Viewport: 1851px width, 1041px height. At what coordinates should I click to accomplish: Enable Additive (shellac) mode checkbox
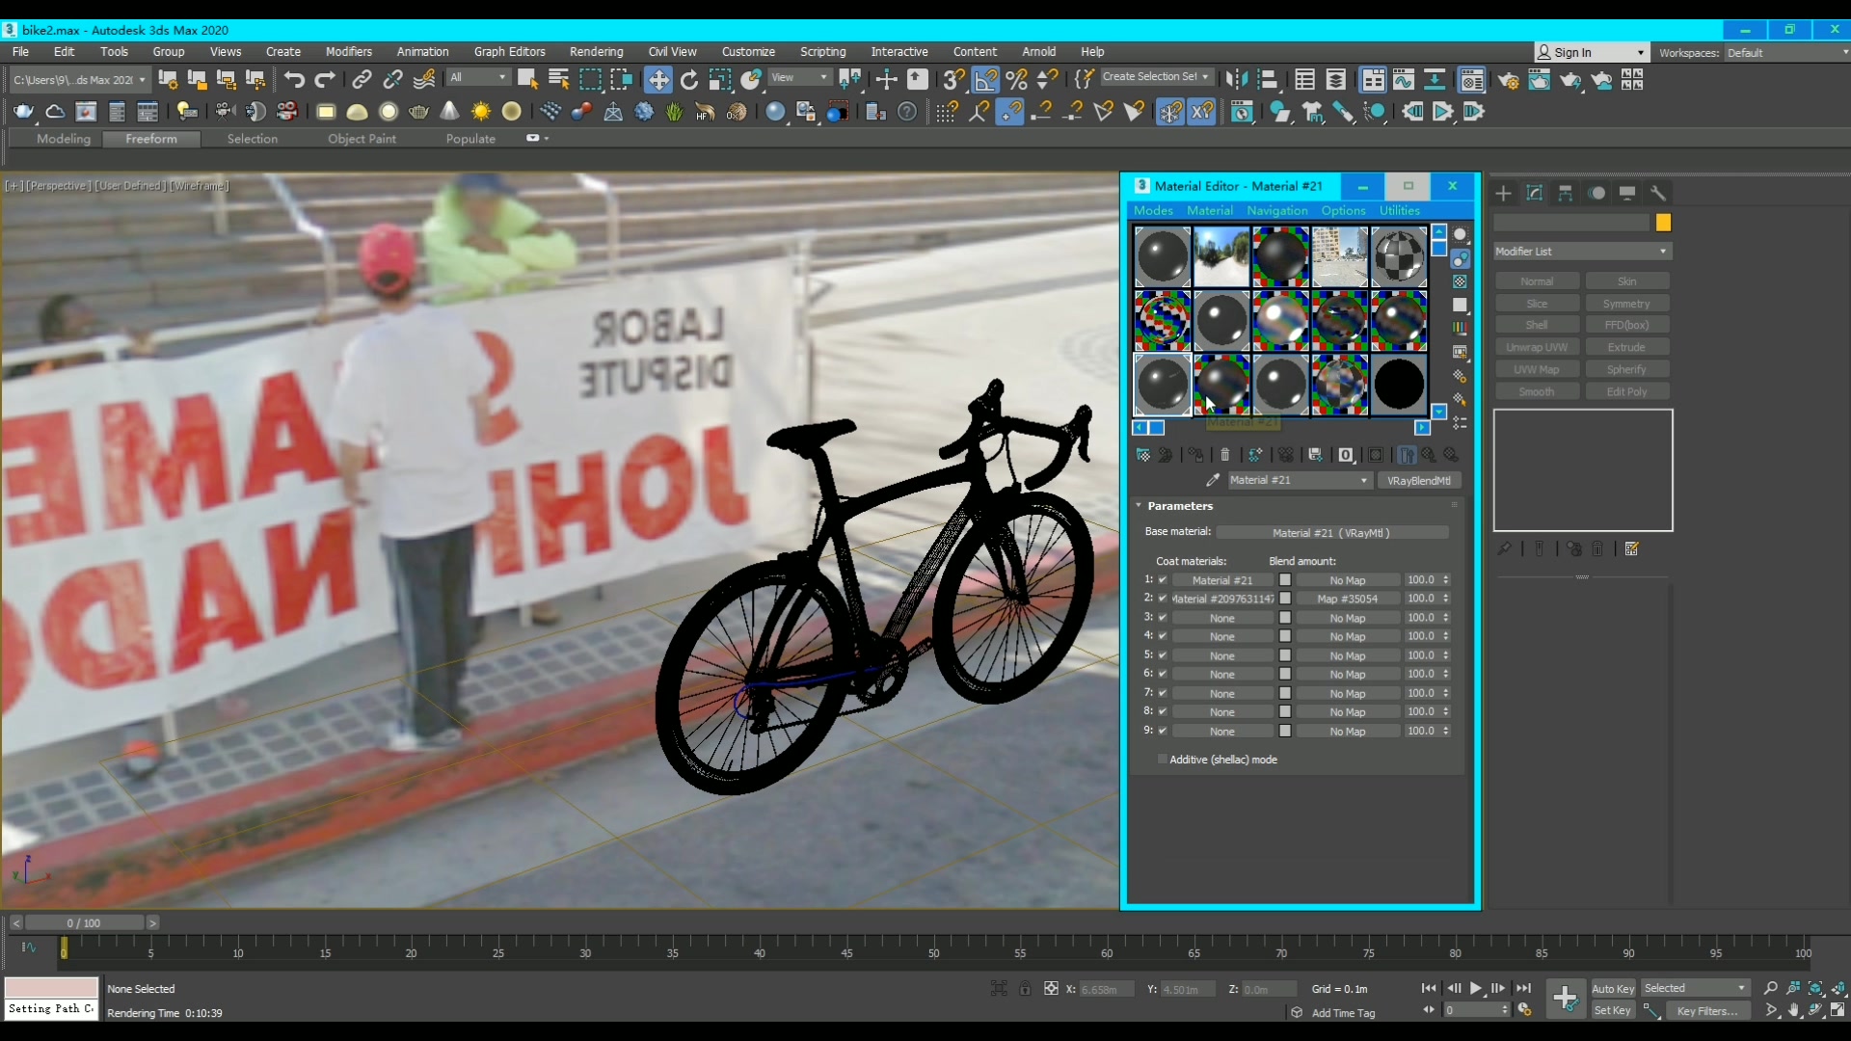(x=1162, y=760)
